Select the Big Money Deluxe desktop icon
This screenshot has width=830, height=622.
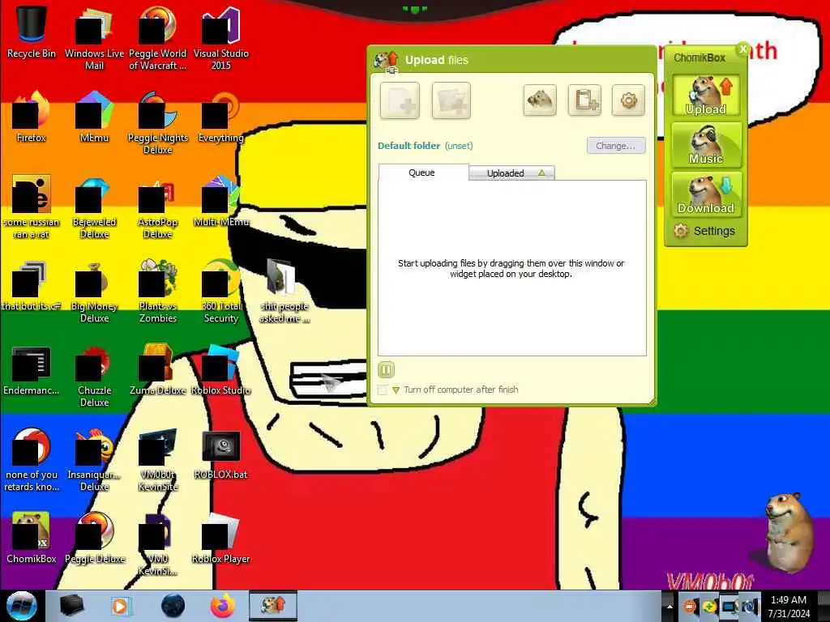(94, 291)
